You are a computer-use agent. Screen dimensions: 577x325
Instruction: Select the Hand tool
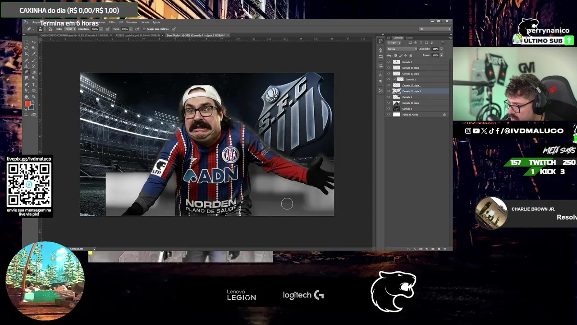tap(26, 97)
